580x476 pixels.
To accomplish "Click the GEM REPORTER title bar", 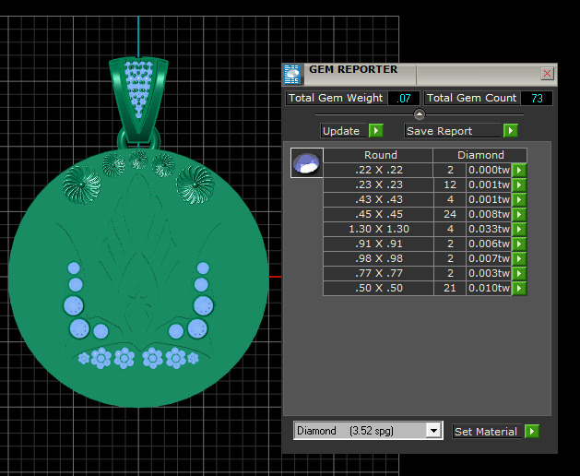I will [x=420, y=74].
